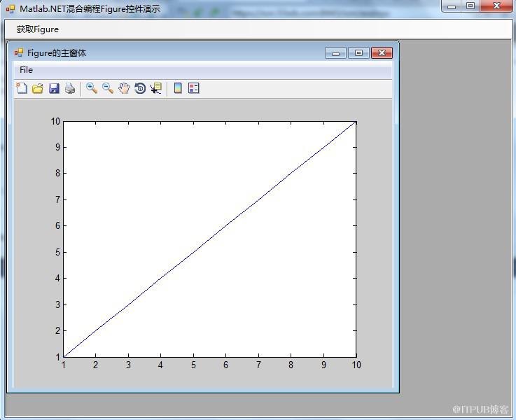Print the figure using printer icon
This screenshot has width=516, height=420.
tap(70, 88)
